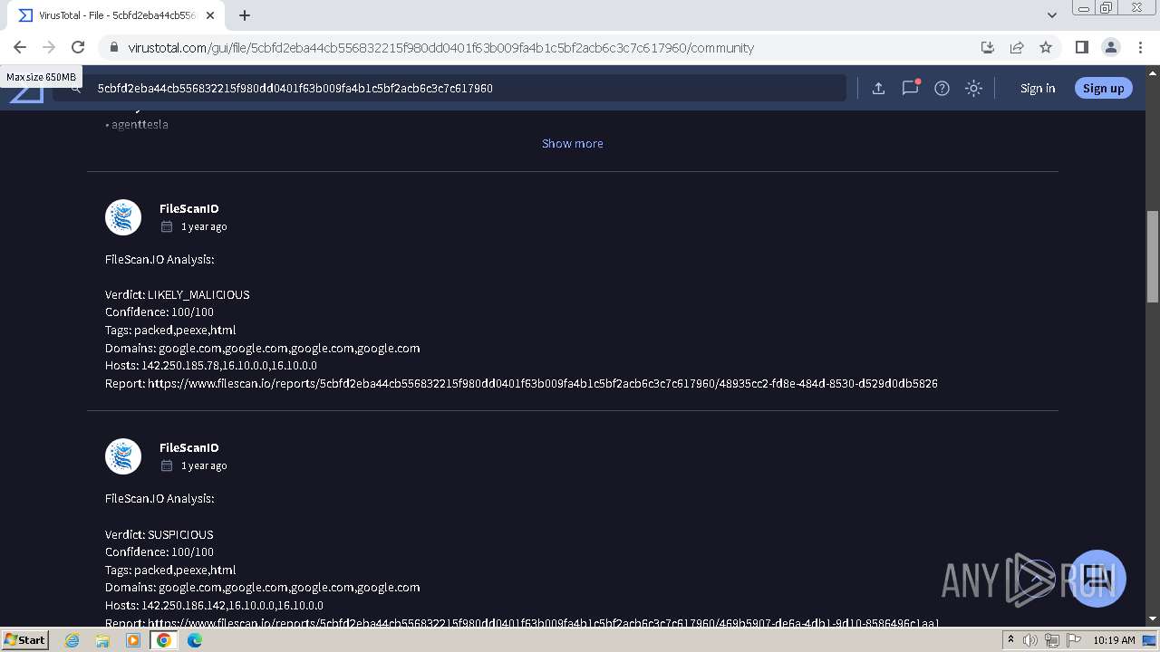The height and width of the screenshot is (652, 1160).
Task: Select hosts line with 142.250.186.142
Action: pos(214,605)
